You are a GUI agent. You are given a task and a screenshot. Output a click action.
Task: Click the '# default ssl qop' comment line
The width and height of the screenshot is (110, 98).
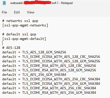pyautogui.click(x=19, y=34)
